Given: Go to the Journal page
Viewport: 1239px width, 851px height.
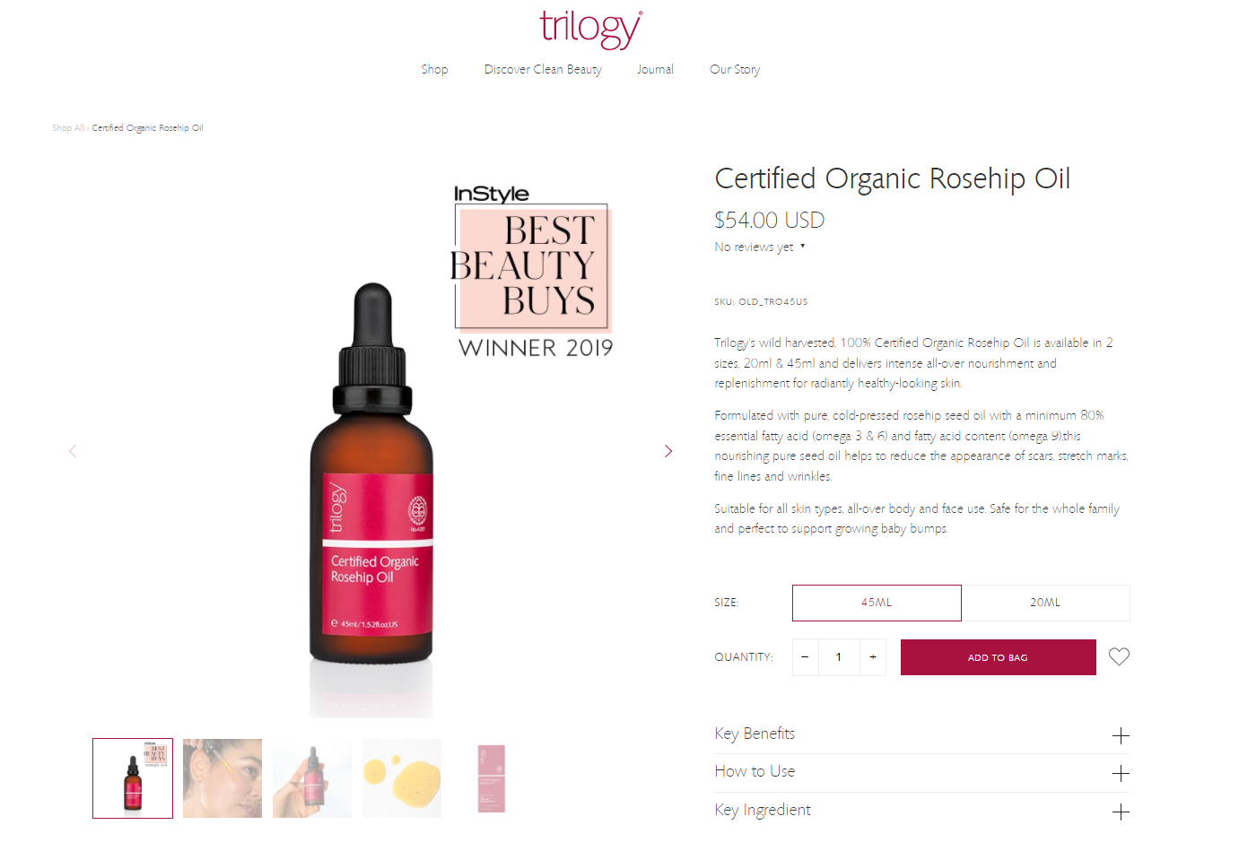Looking at the screenshot, I should point(655,69).
